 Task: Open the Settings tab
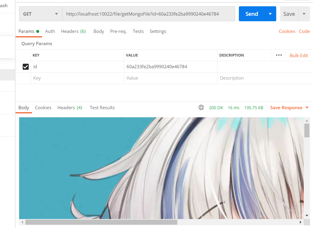(158, 31)
